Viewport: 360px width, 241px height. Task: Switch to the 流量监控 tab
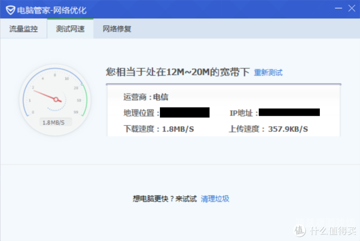(23, 28)
